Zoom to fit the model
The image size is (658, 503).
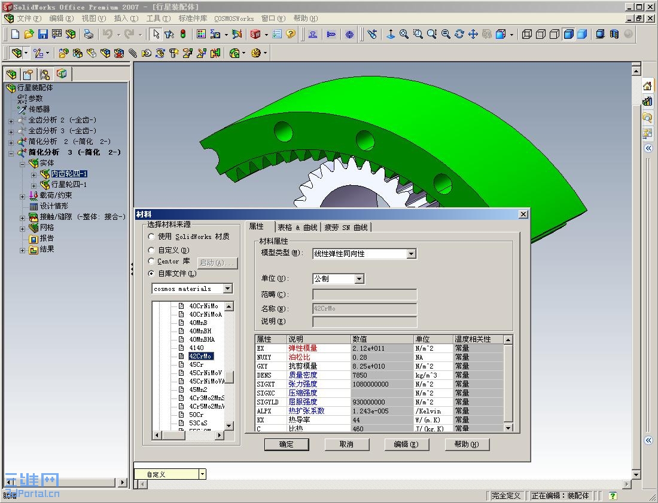point(404,35)
